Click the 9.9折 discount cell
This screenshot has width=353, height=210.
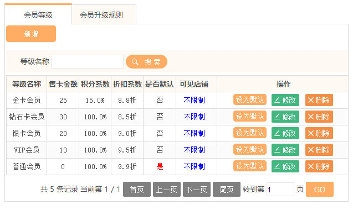pyautogui.click(x=127, y=167)
